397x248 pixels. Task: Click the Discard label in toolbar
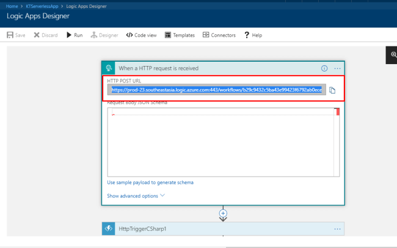pos(49,35)
